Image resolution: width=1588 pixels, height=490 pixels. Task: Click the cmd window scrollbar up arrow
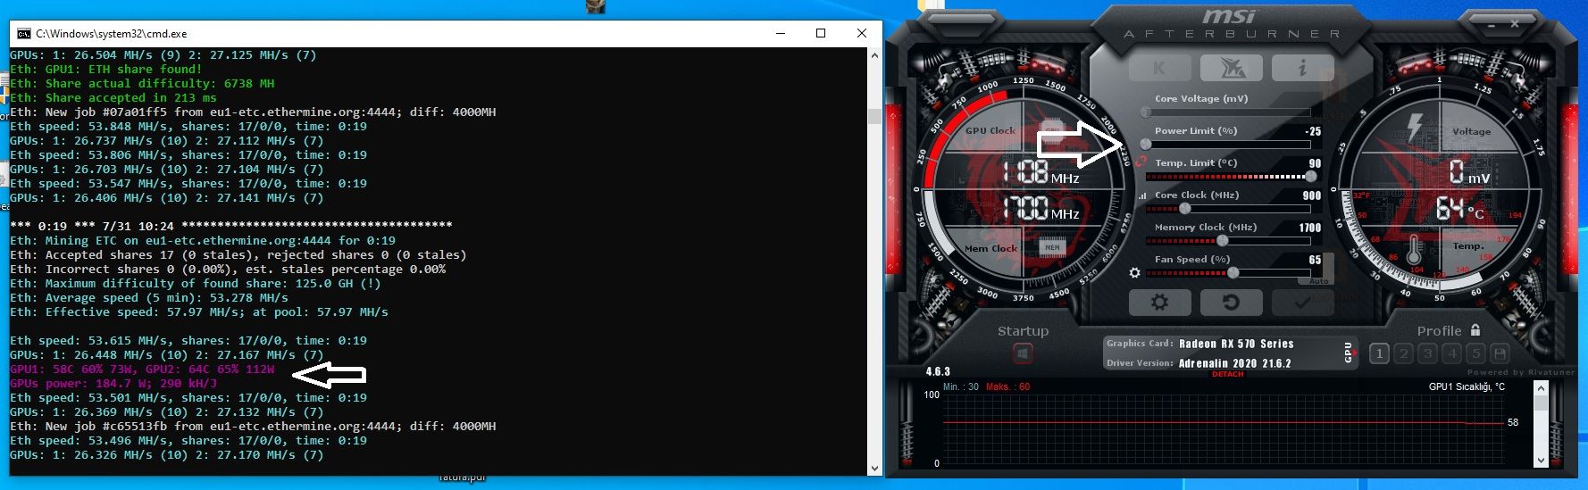874,55
